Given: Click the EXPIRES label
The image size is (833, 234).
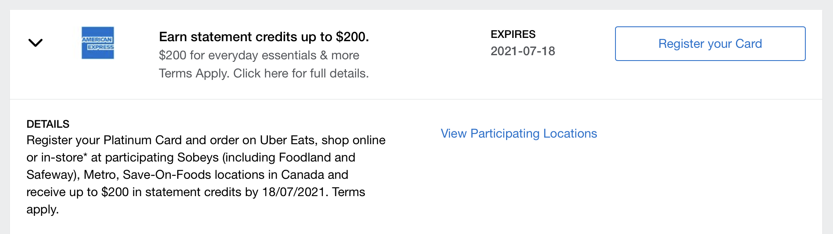Looking at the screenshot, I should 513,34.
